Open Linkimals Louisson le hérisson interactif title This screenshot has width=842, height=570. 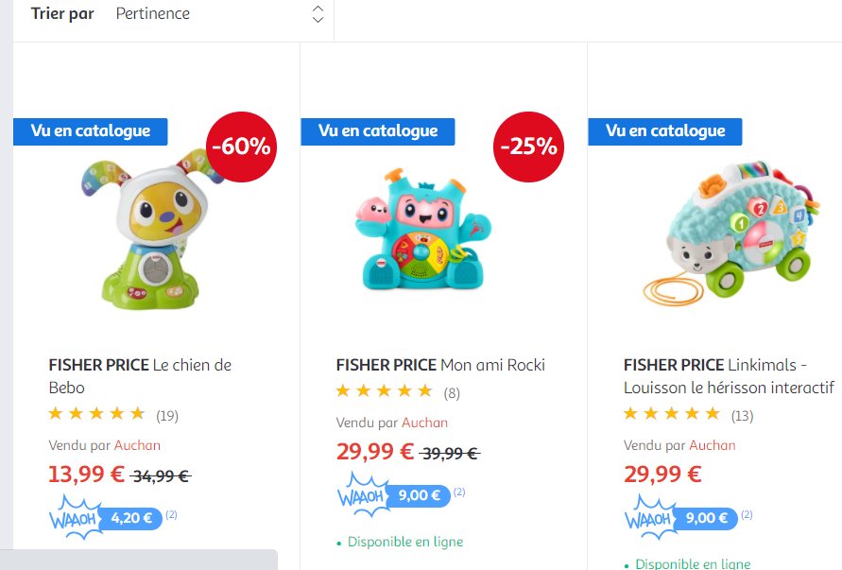click(729, 376)
